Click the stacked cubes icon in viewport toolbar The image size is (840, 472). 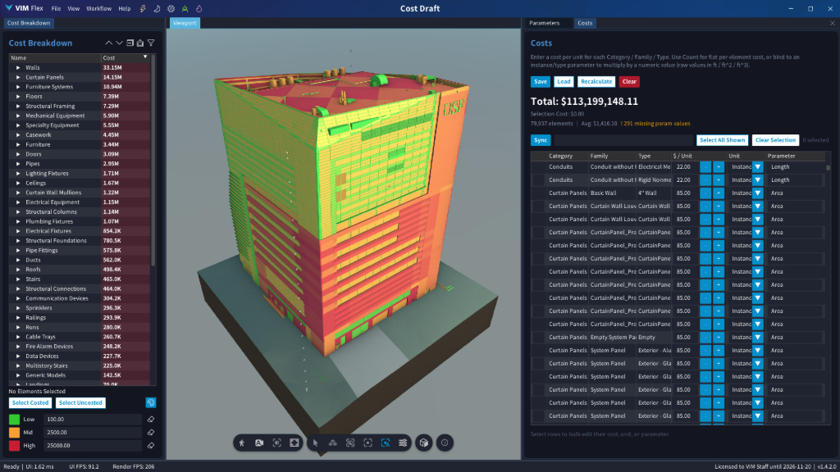[333, 442]
